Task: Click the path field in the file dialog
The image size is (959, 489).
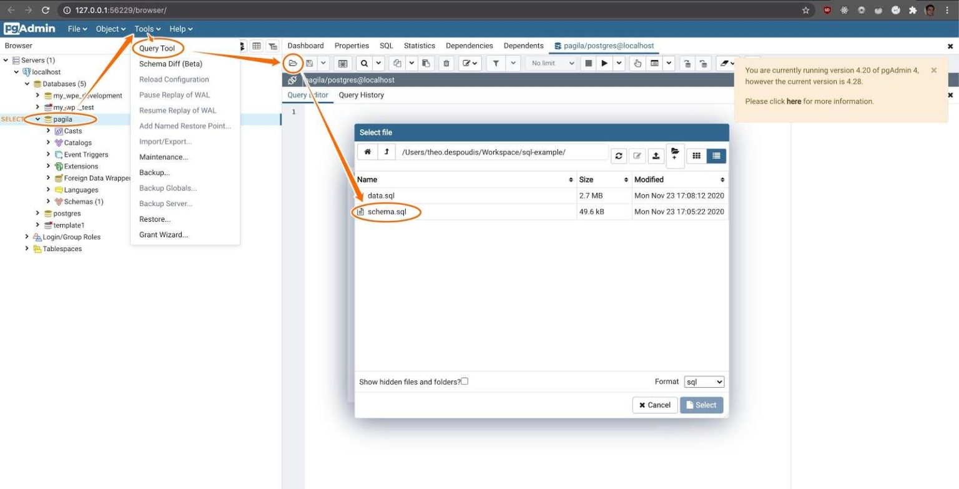Action: [499, 152]
